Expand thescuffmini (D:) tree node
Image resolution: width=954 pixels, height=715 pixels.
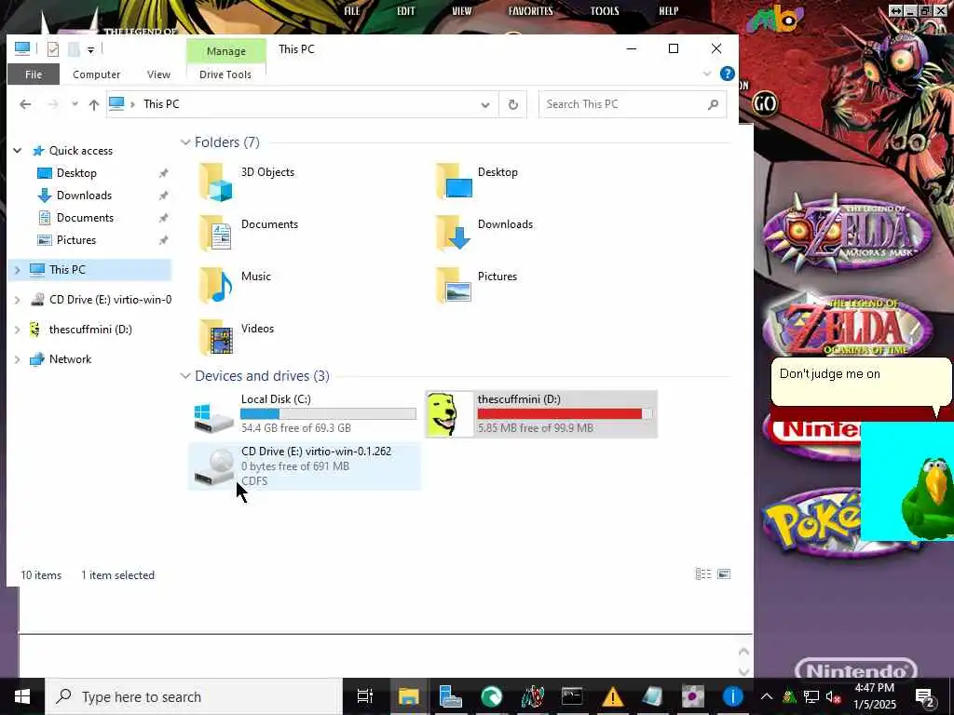pyautogui.click(x=18, y=330)
